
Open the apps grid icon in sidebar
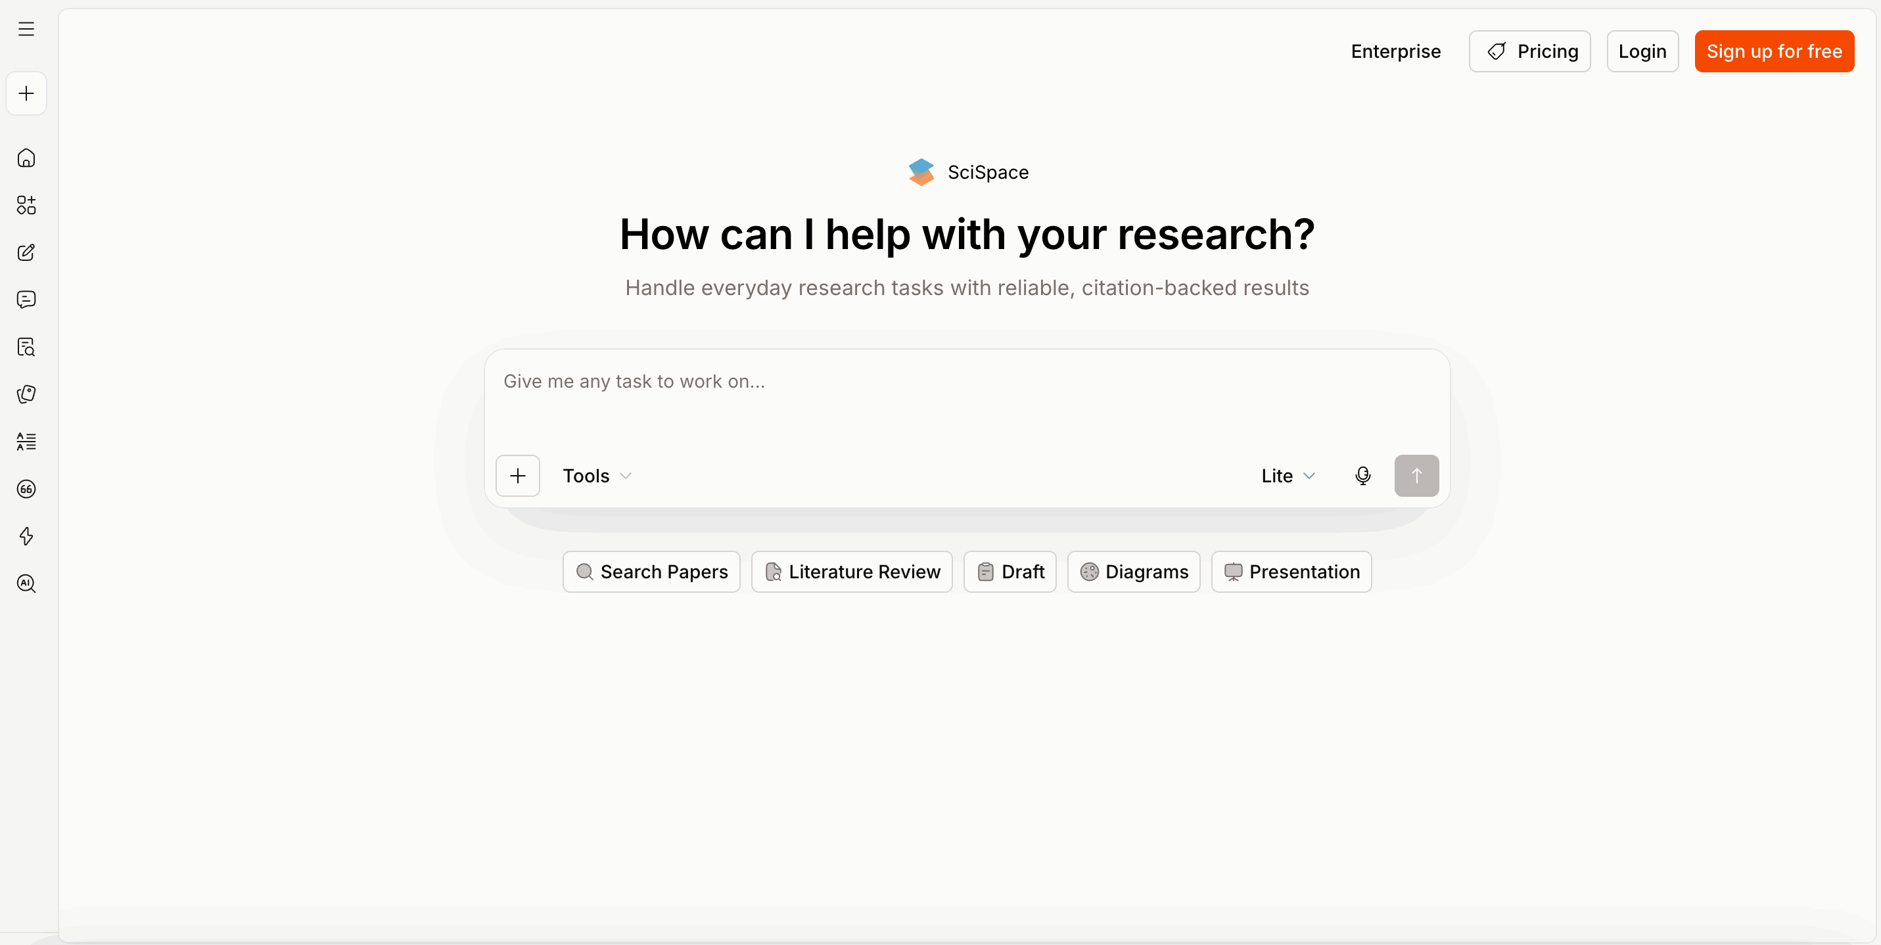[x=26, y=205]
